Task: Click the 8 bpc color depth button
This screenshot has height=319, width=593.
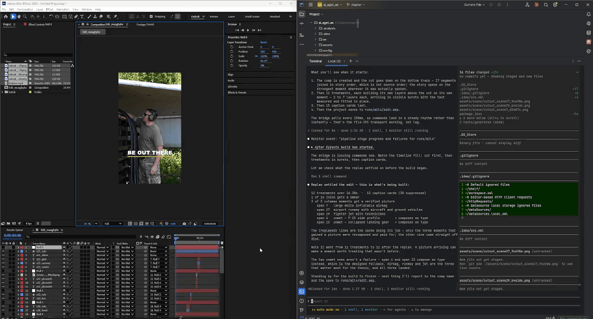Action: [x=29, y=224]
